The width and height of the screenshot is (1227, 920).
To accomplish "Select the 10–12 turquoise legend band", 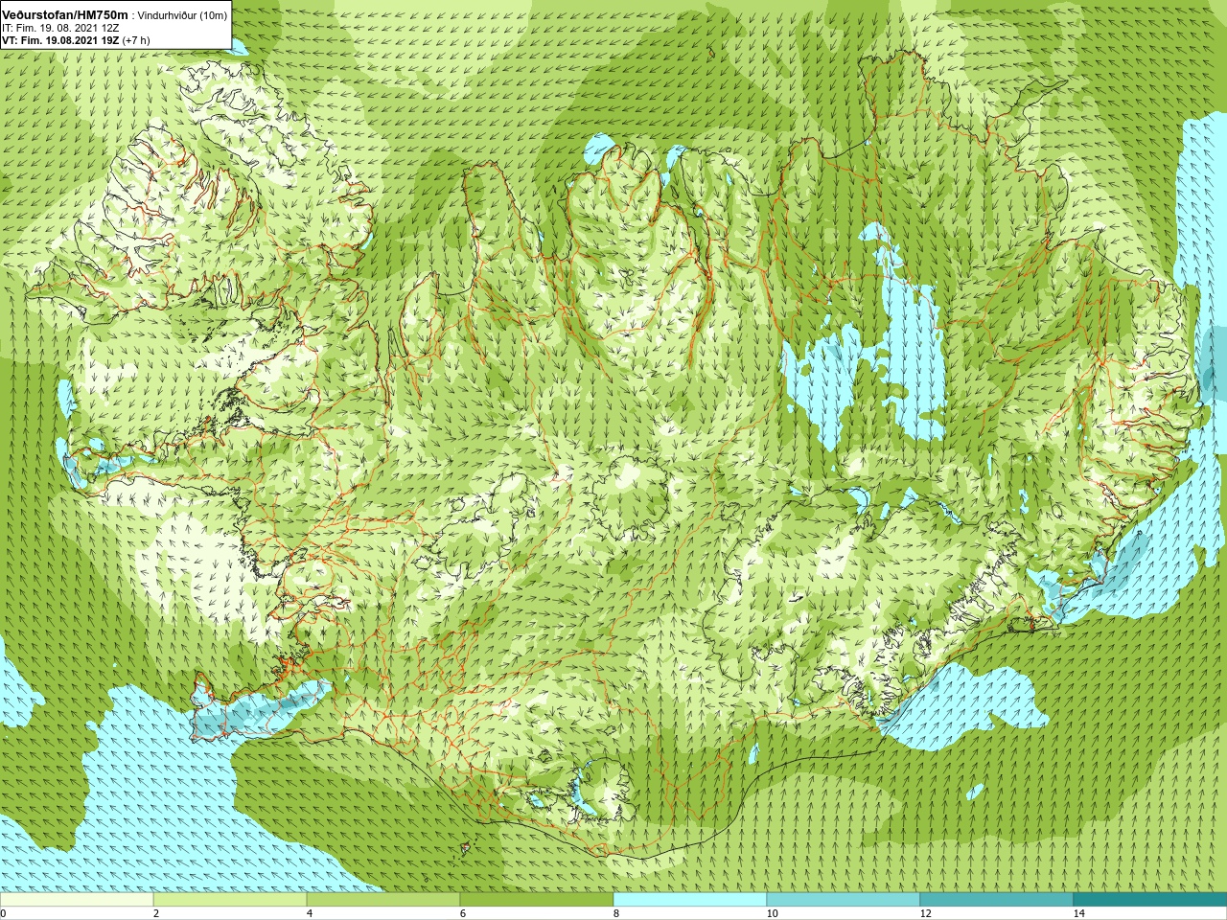I will click(844, 900).
